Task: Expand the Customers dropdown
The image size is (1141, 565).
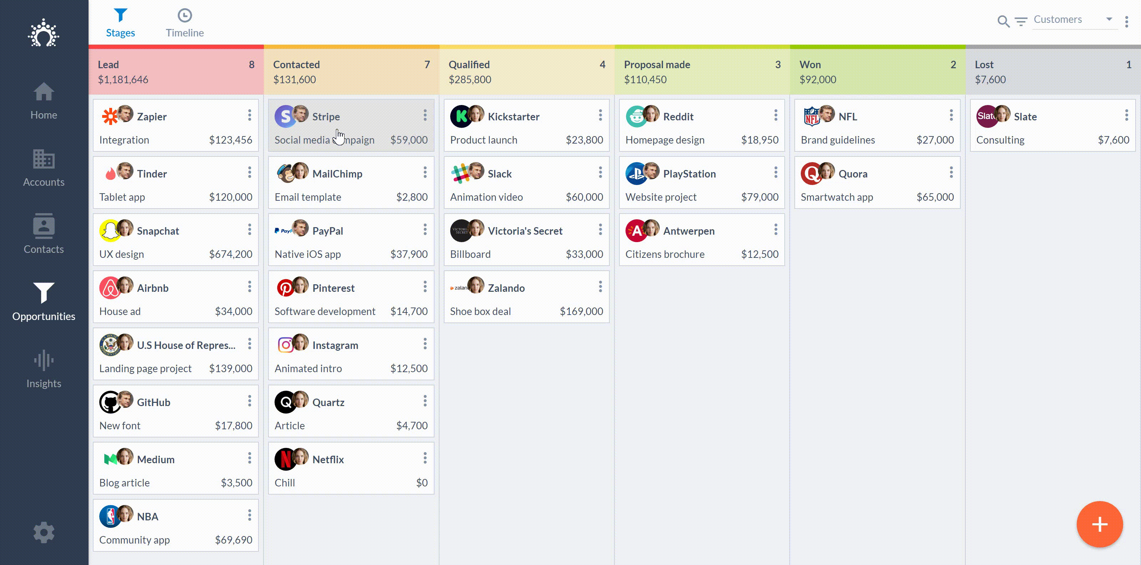Action: (1075, 20)
